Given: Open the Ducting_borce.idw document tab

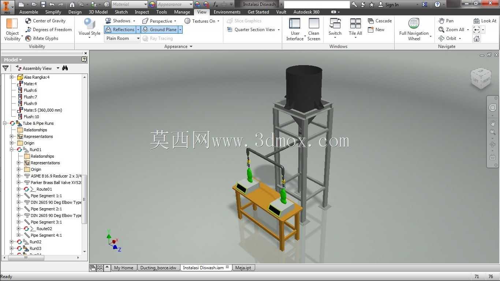Looking at the screenshot, I should pos(158,268).
